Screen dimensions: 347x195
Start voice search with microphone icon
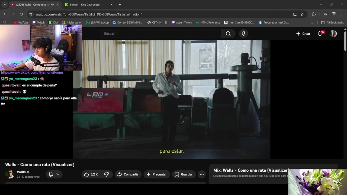pyautogui.click(x=243, y=33)
